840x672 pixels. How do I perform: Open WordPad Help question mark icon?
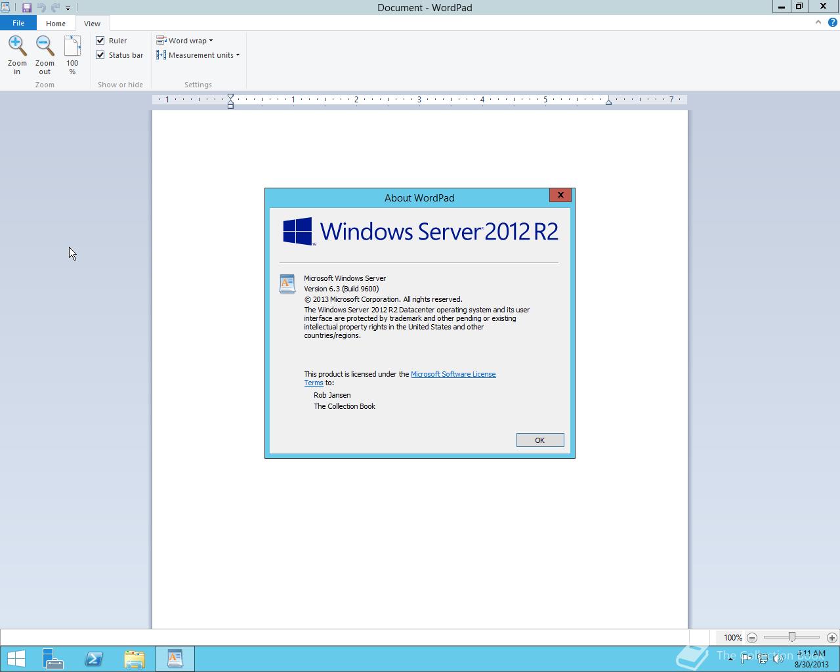832,22
